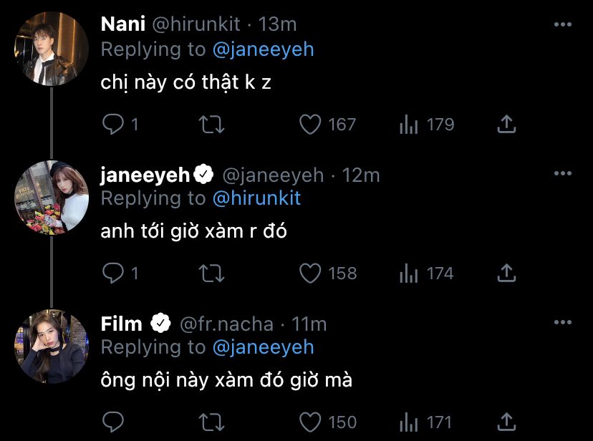The image size is (593, 441).
Task: Open @janeeyeh mention in Nani's tweet
Action: 263,49
